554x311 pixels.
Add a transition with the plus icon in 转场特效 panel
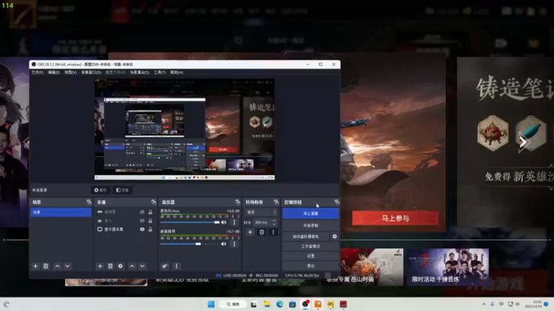tap(250, 232)
